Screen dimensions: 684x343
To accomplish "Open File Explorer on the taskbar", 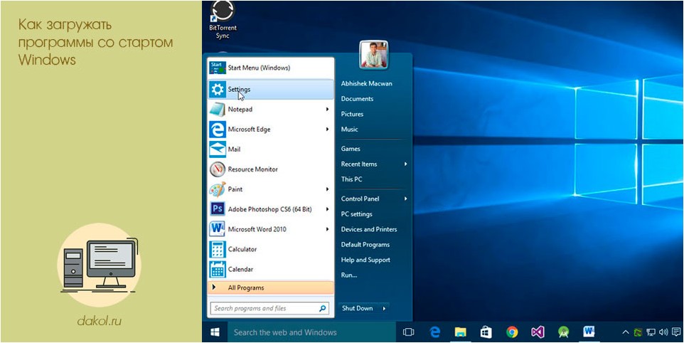I will (460, 332).
